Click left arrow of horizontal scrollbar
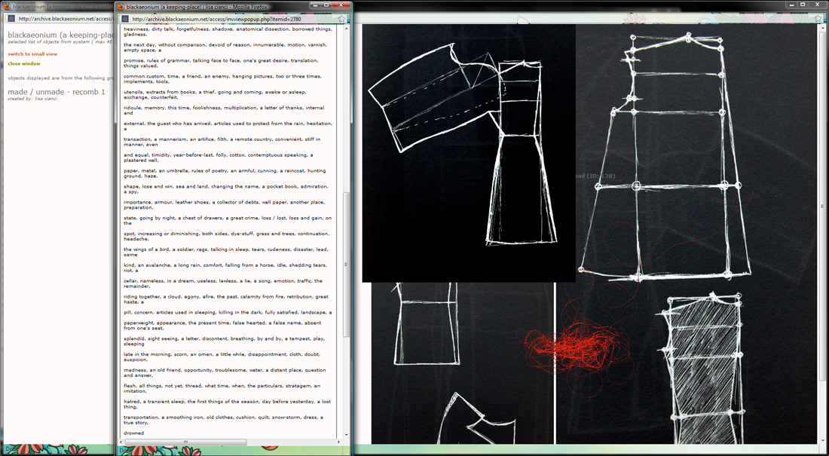The width and height of the screenshot is (829, 456). pyautogui.click(x=120, y=442)
